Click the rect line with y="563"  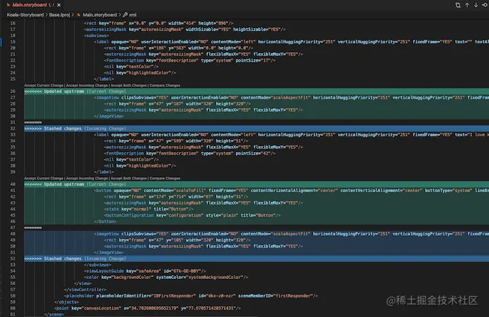point(179,48)
